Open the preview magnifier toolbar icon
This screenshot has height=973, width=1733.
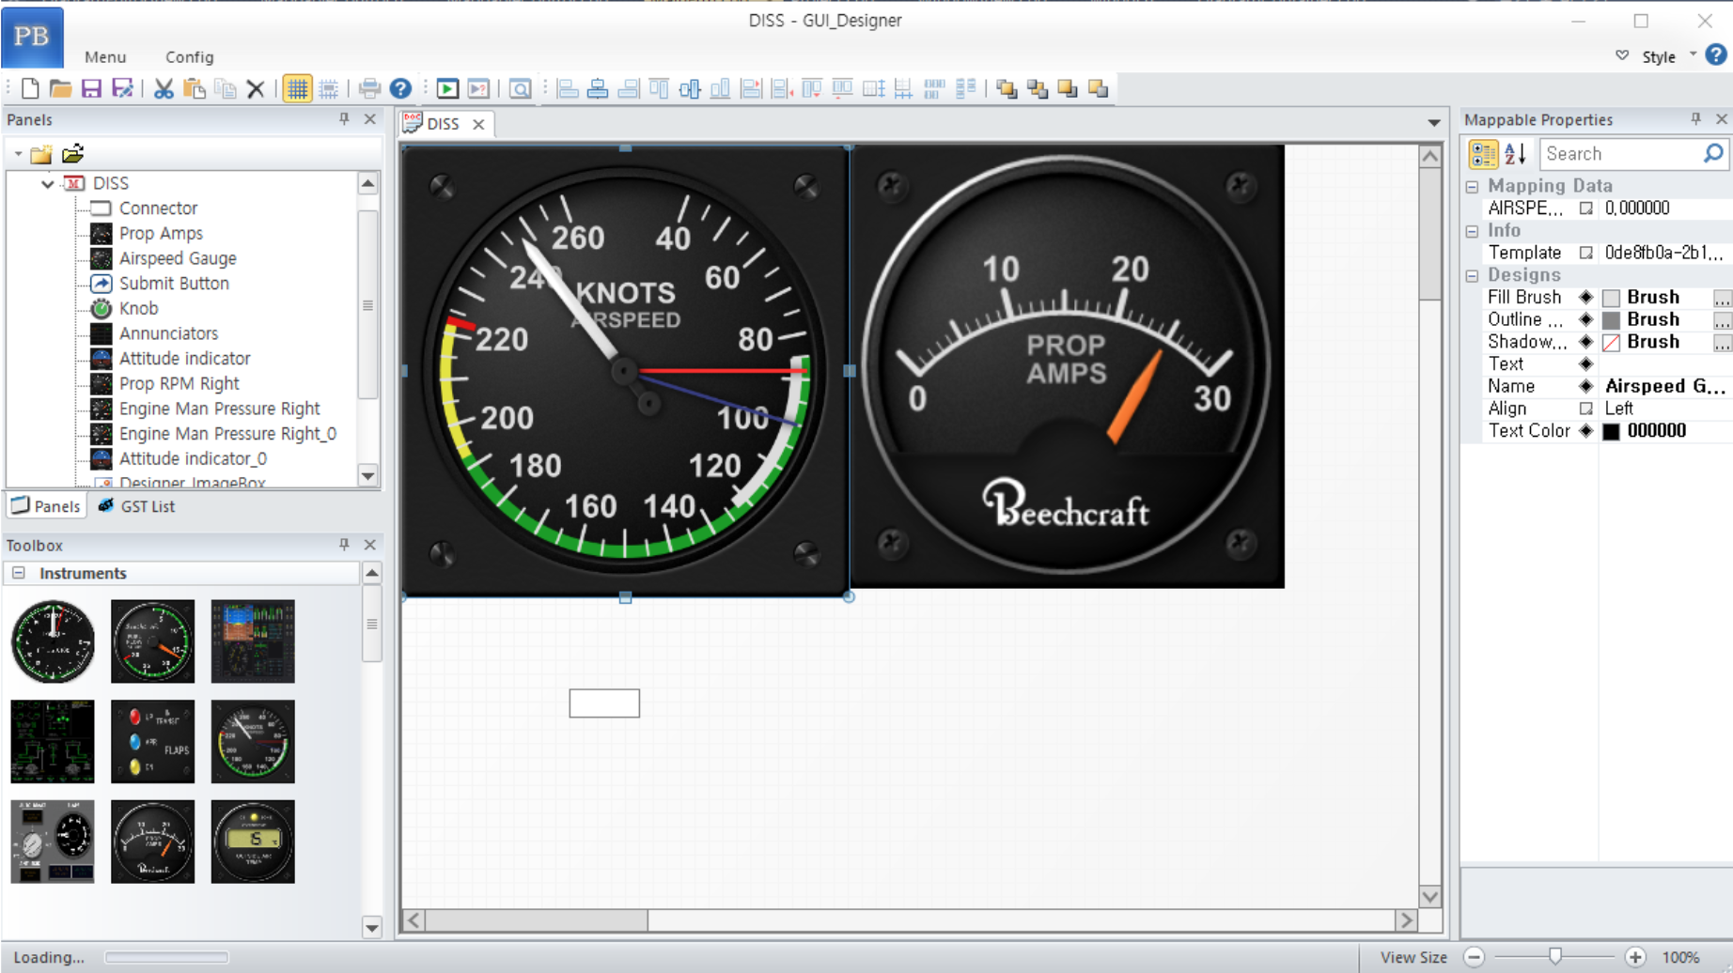pos(520,88)
